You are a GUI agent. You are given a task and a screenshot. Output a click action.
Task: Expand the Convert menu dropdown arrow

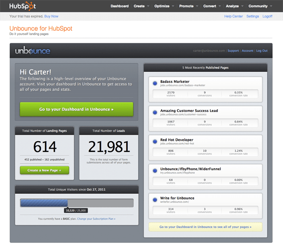[x=220, y=6]
